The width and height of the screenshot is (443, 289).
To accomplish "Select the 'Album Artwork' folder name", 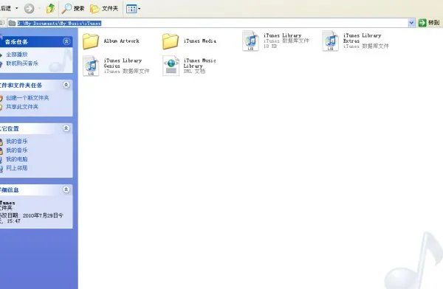I will click(x=122, y=41).
